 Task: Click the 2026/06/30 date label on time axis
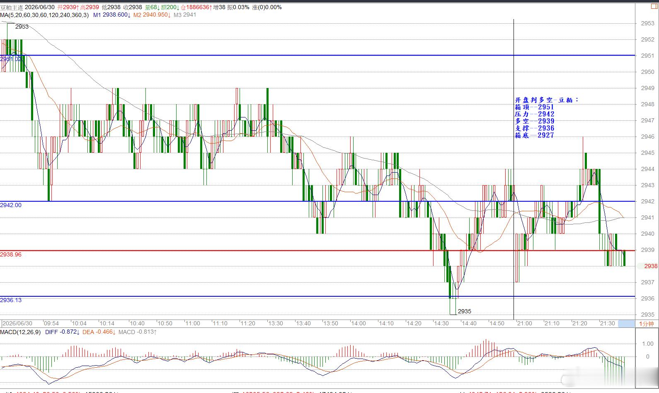pos(17,323)
